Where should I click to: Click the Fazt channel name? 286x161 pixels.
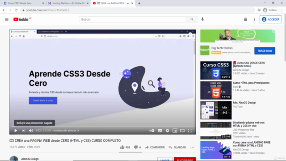236,87
